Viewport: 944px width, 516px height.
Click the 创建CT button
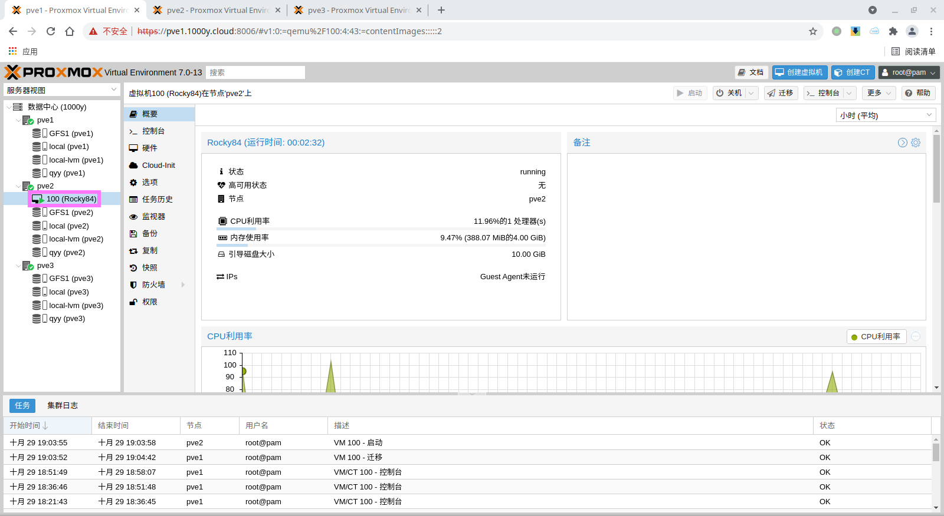click(x=853, y=72)
